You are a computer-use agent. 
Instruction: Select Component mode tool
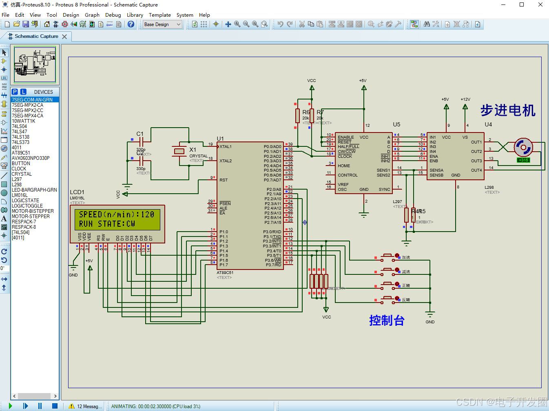(x=4, y=61)
